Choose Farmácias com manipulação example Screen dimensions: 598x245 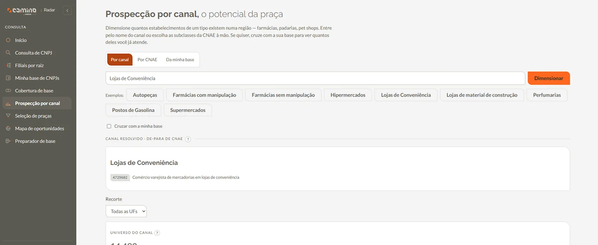click(x=204, y=95)
